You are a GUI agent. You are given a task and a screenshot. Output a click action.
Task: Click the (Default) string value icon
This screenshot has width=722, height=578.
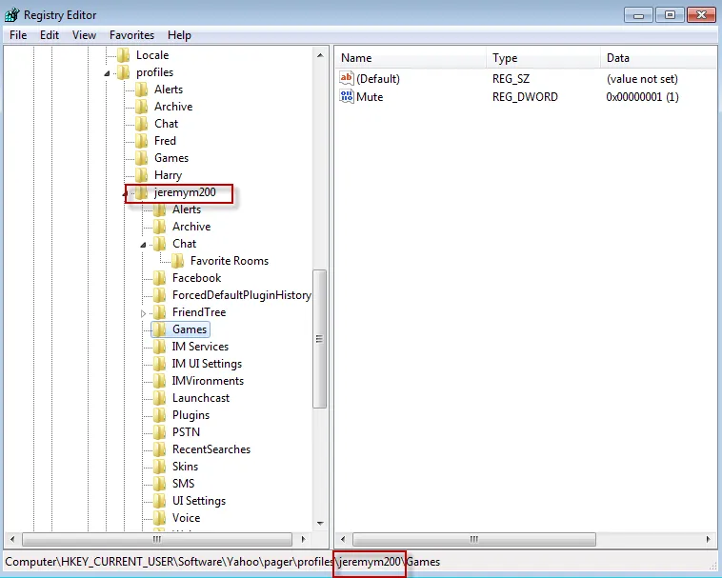347,78
